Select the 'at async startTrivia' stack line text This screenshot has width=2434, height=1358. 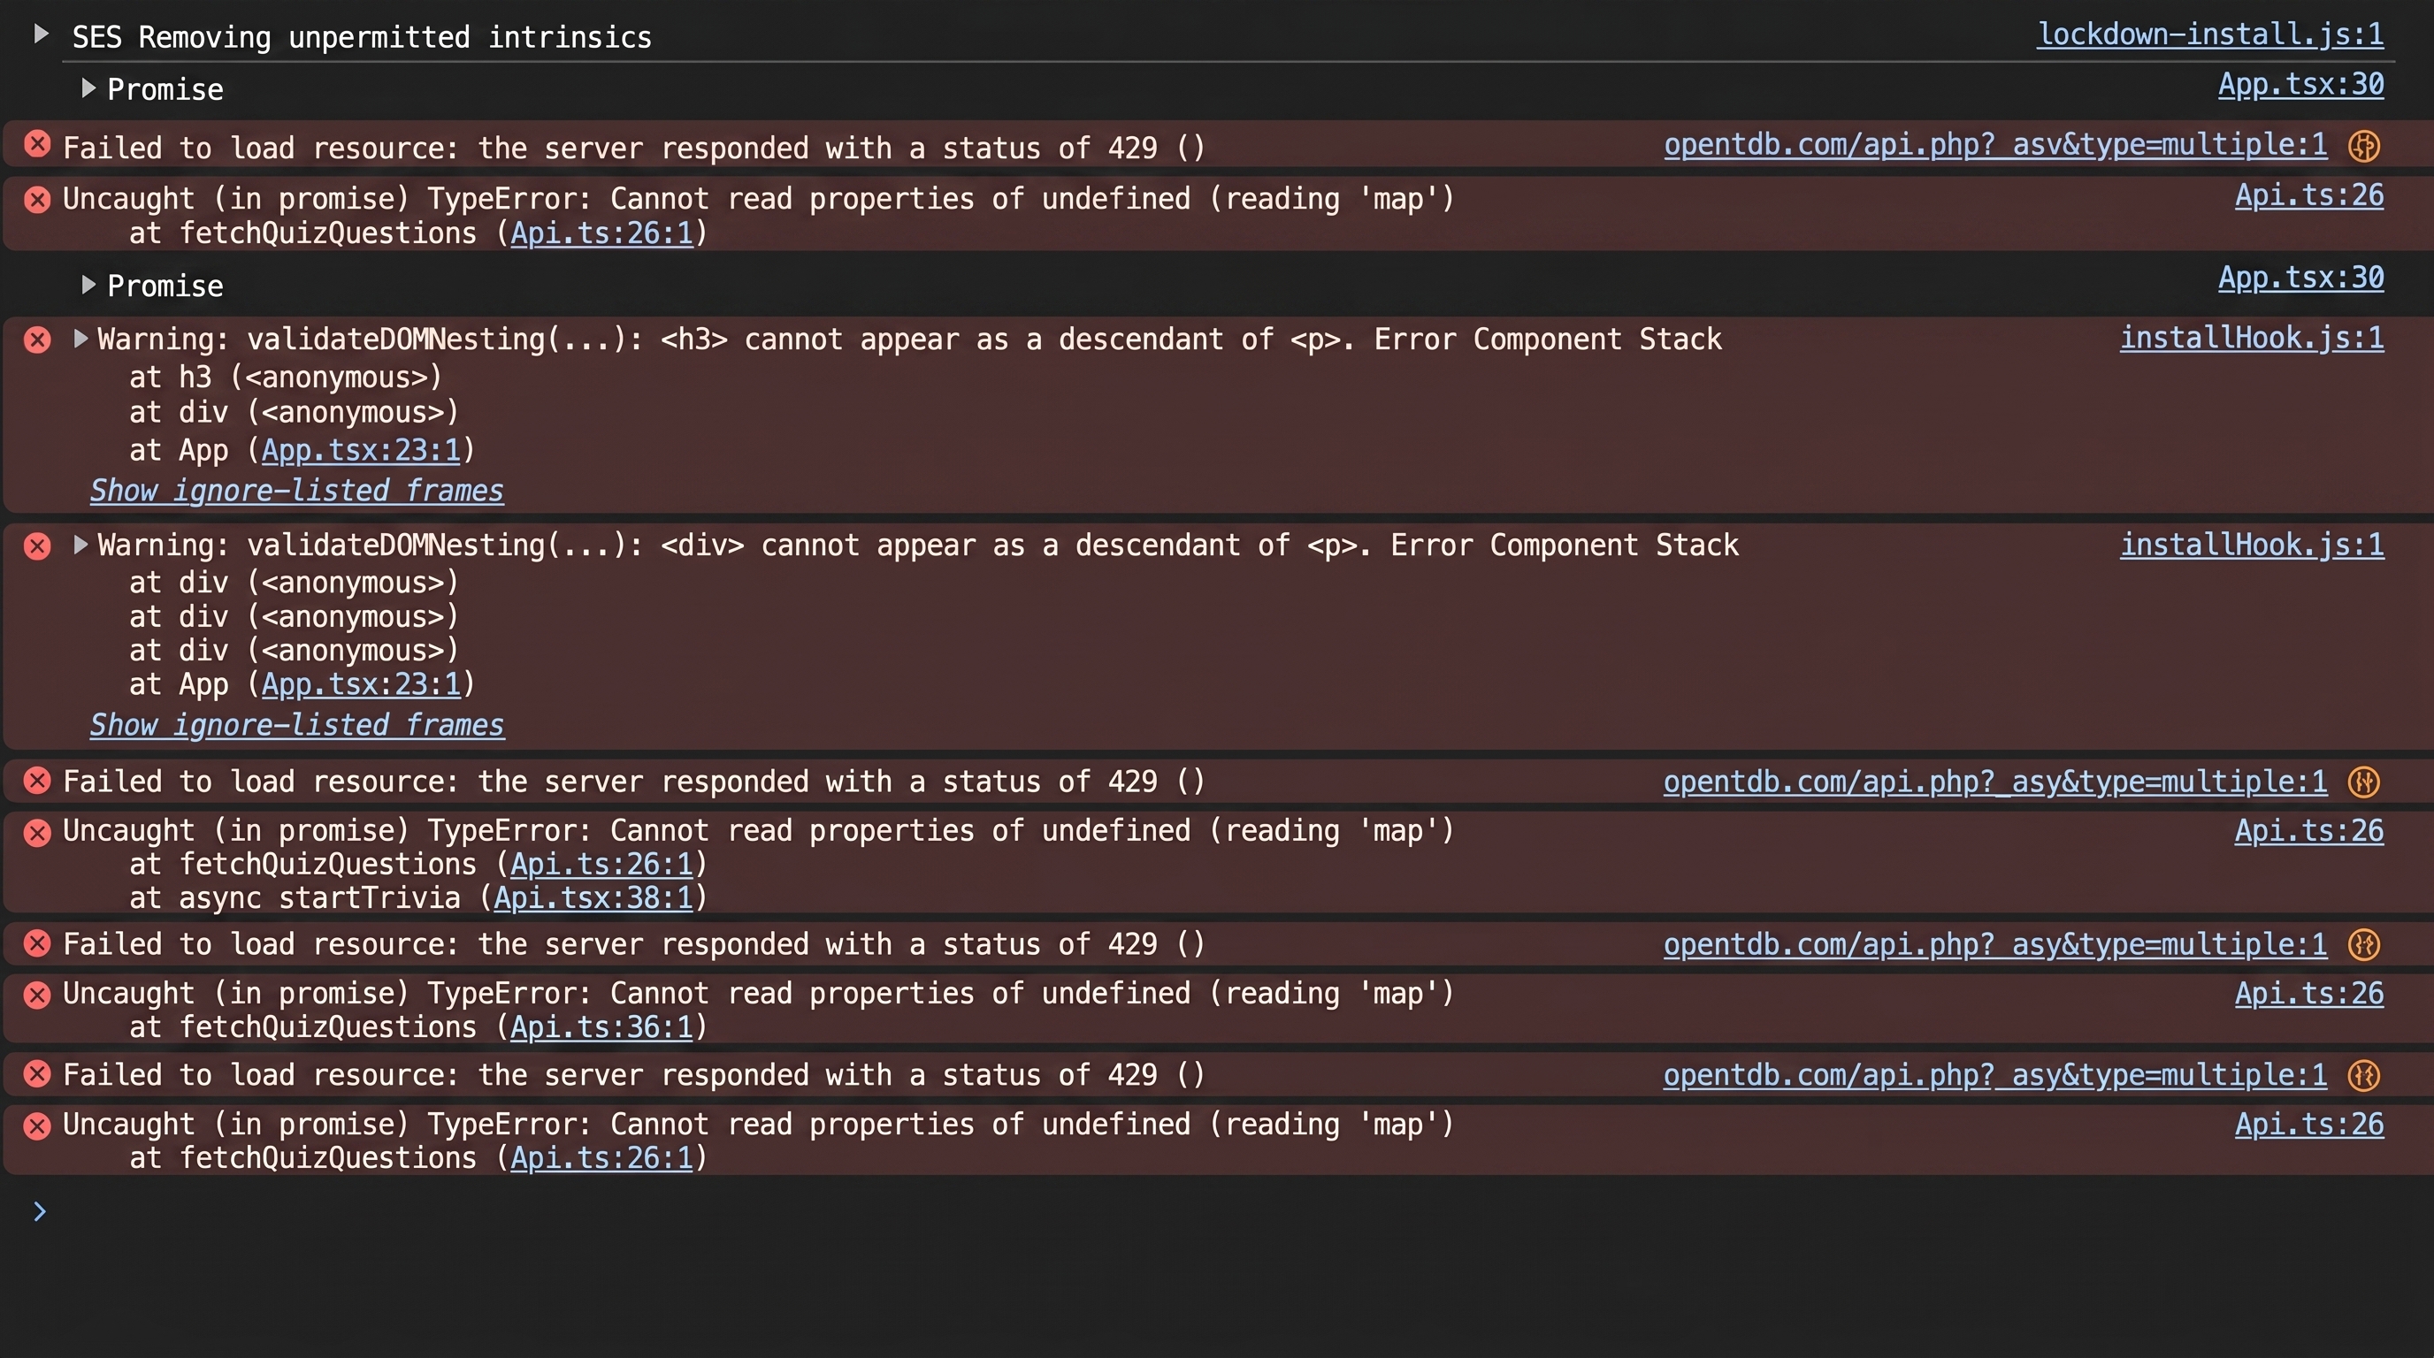[417, 898]
